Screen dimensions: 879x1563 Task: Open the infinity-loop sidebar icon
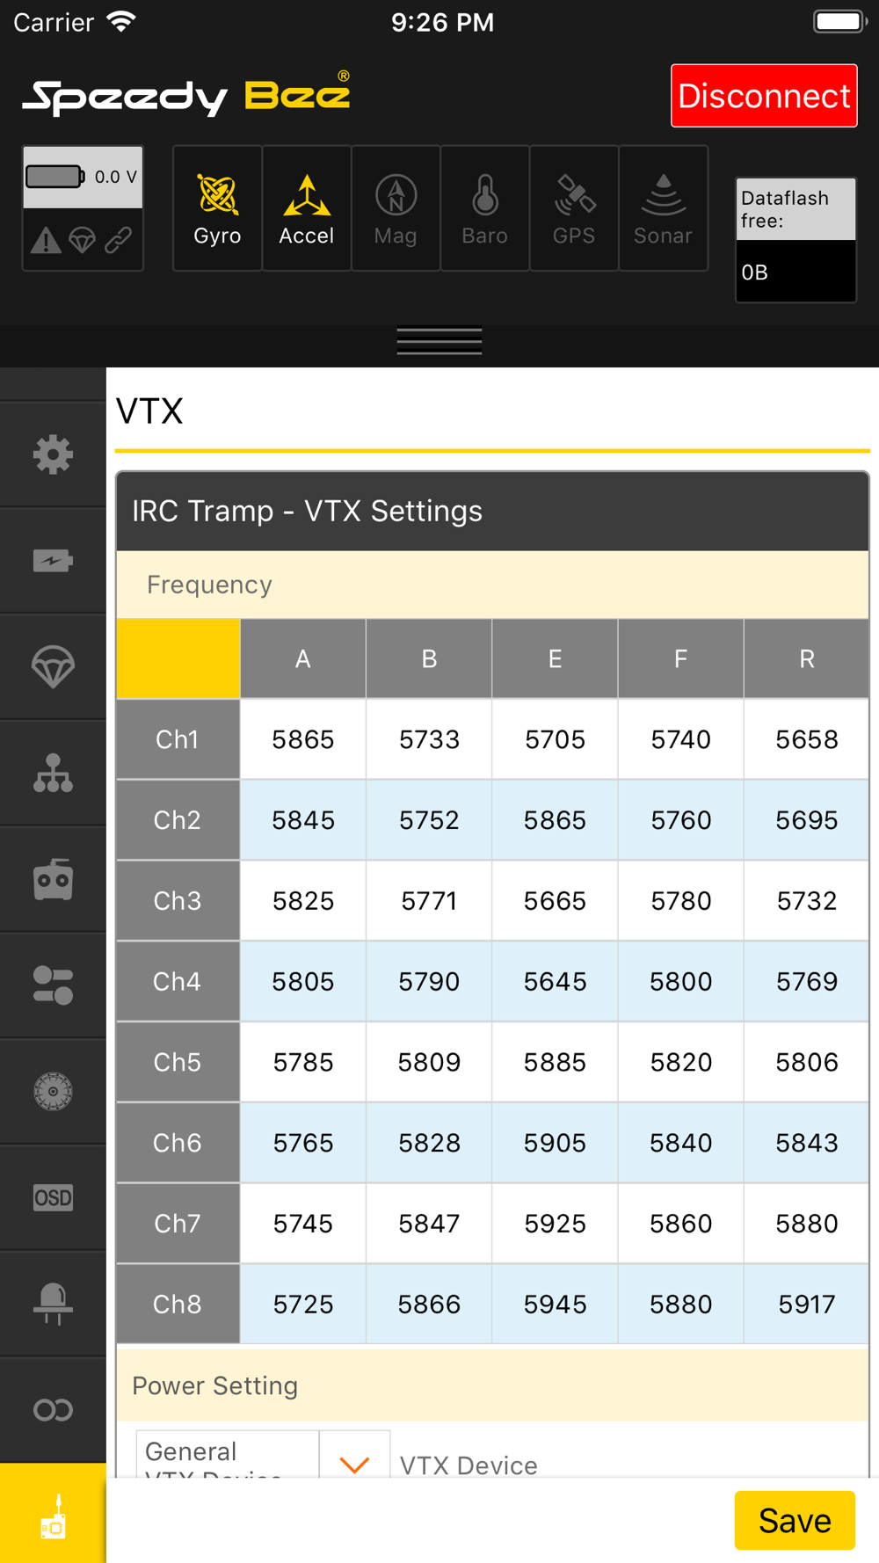[x=53, y=1410]
